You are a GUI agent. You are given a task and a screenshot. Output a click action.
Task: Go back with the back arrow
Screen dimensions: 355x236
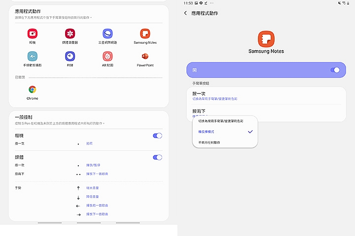click(x=185, y=13)
